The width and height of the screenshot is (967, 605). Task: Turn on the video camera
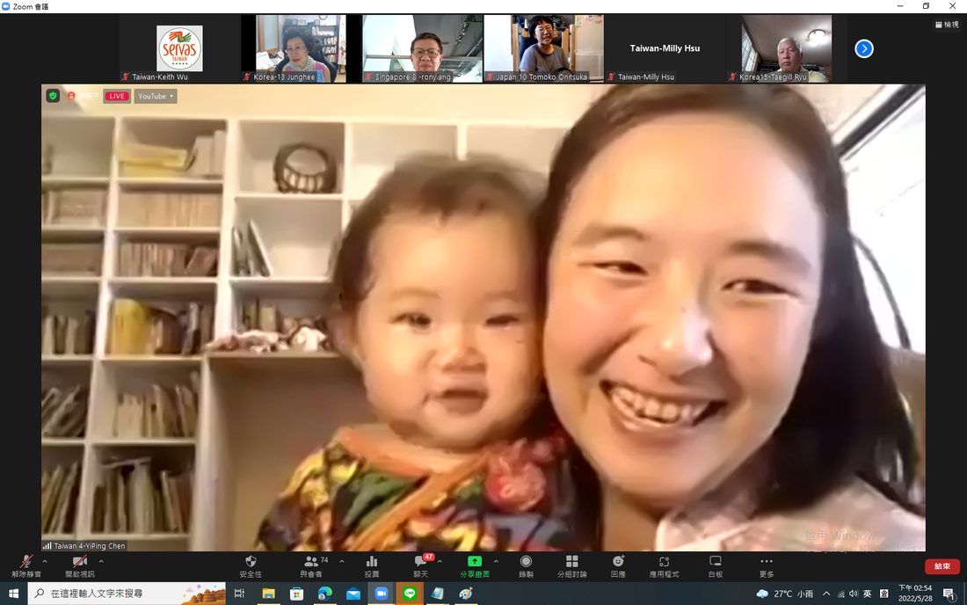coord(80,565)
